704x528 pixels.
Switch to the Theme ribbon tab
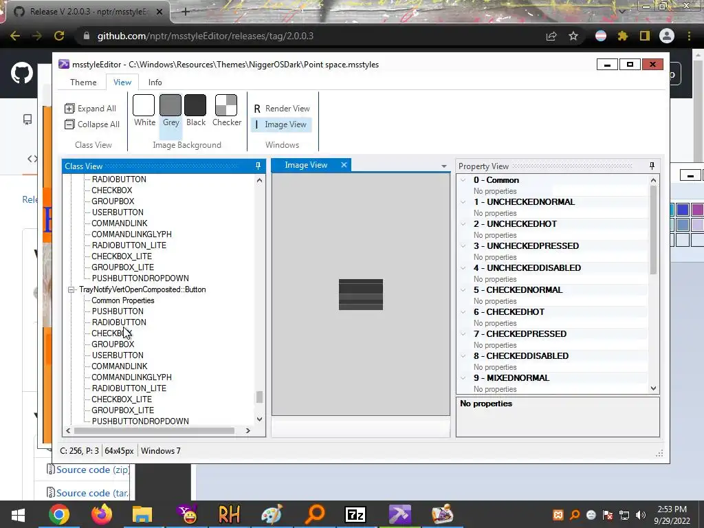click(83, 82)
